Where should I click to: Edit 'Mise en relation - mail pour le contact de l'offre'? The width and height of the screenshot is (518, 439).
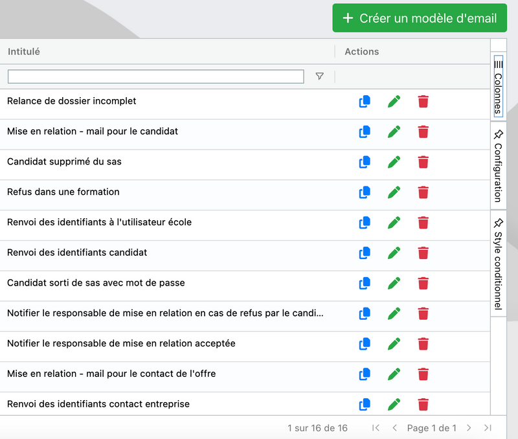click(x=394, y=374)
